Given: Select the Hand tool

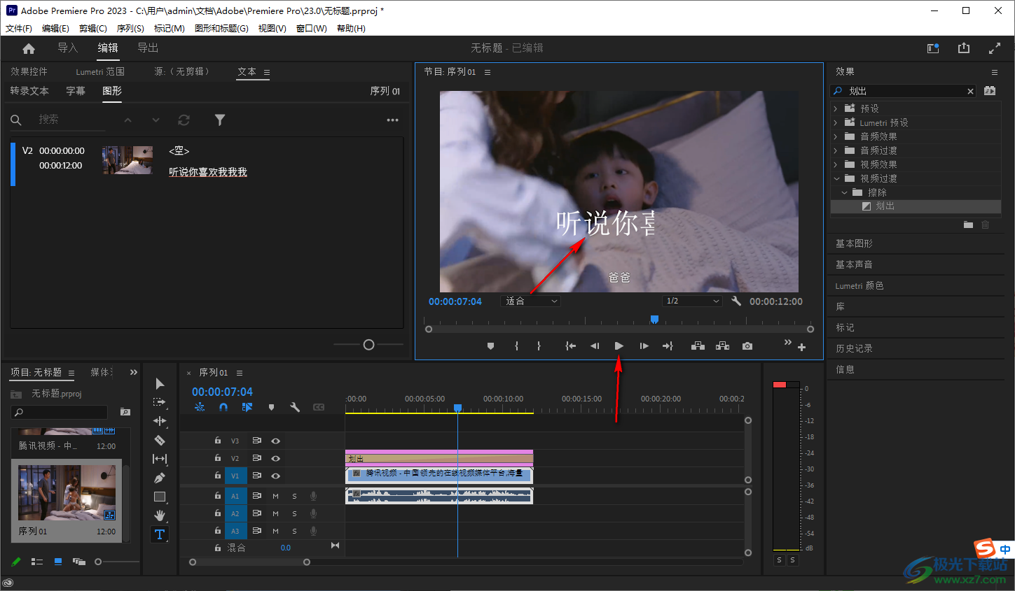Looking at the screenshot, I should 160,515.
